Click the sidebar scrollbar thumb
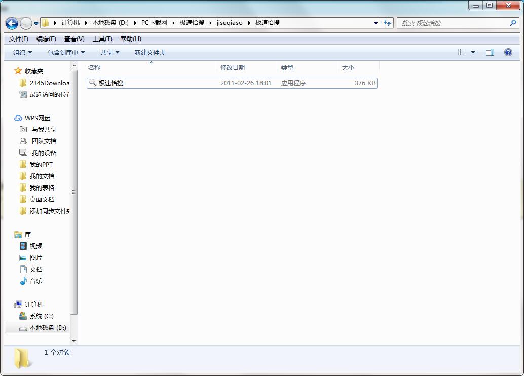Image resolution: width=524 pixels, height=376 pixels. 74,192
